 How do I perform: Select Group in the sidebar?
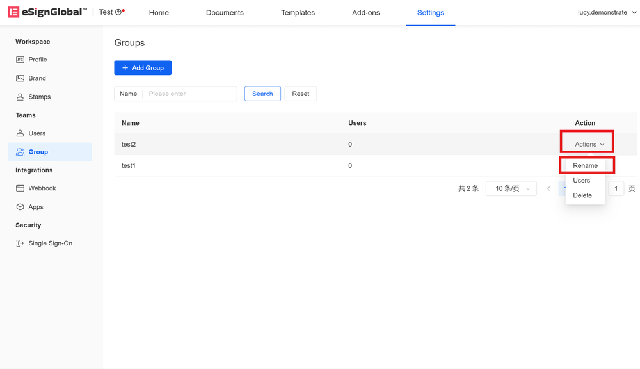coord(38,152)
